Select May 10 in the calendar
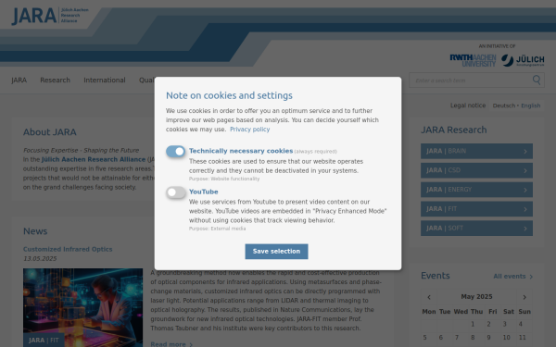 (x=506, y=338)
